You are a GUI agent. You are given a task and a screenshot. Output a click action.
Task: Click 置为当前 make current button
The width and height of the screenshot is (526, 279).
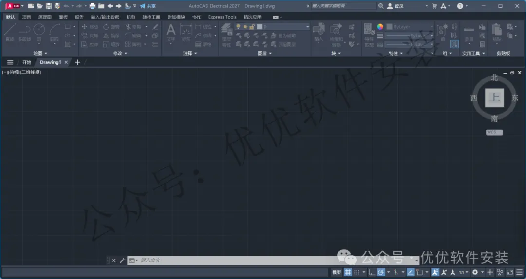click(283, 36)
